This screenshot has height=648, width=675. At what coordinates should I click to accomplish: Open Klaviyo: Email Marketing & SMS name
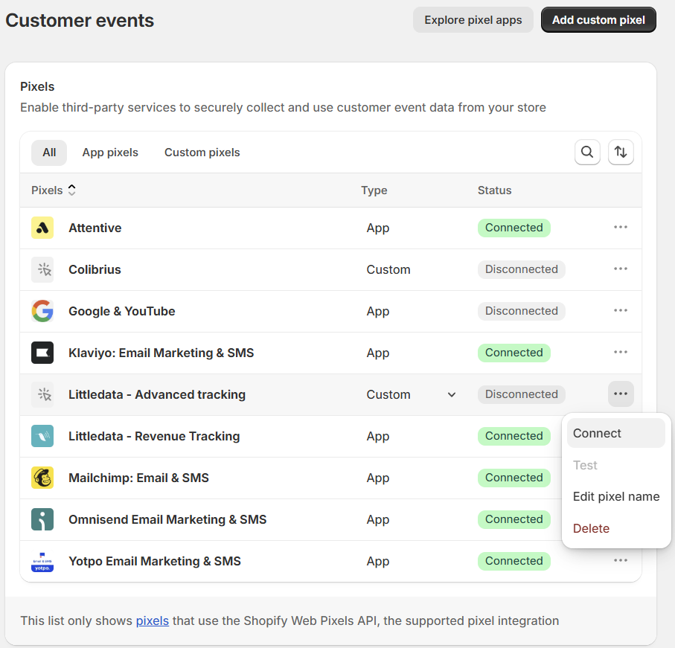pyautogui.click(x=161, y=353)
